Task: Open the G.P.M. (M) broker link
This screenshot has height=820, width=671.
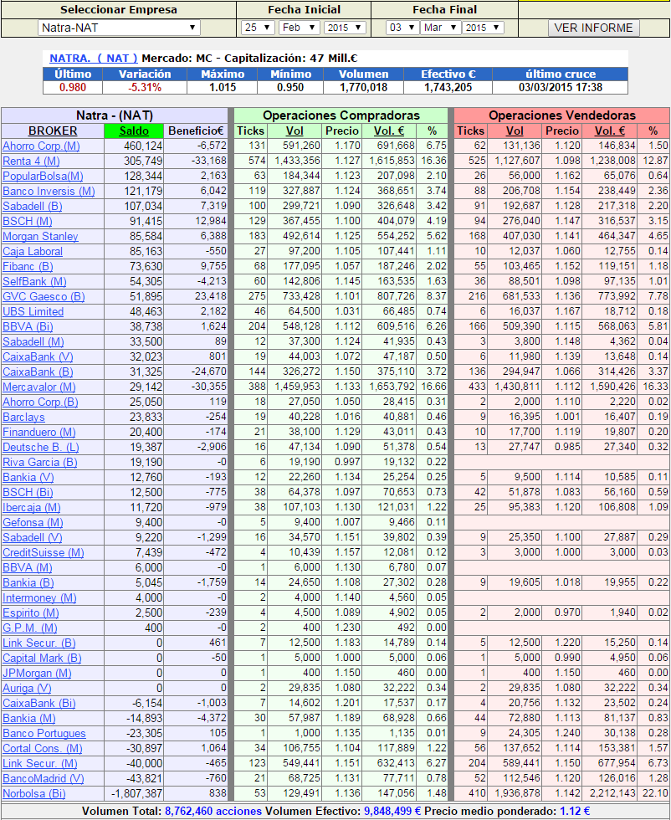Action: click(x=30, y=628)
